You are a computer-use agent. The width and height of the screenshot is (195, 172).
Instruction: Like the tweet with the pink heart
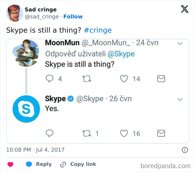point(11,164)
